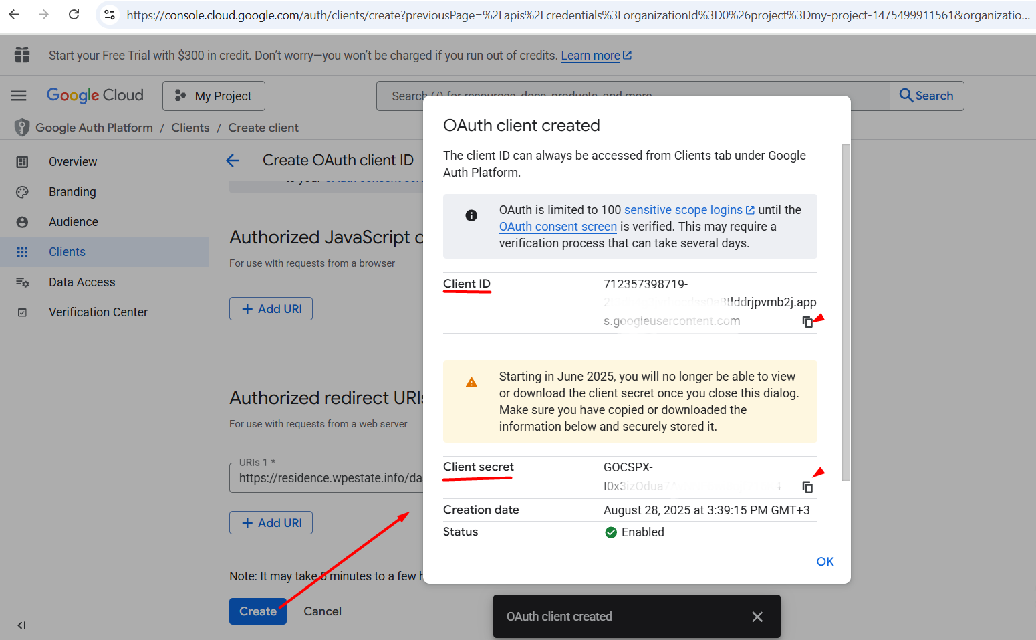Reload the page with browser refresh
1036x640 pixels.
(74, 15)
